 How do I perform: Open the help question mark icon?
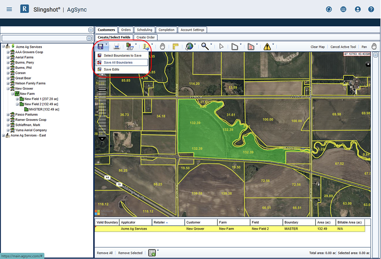(x=371, y=9)
